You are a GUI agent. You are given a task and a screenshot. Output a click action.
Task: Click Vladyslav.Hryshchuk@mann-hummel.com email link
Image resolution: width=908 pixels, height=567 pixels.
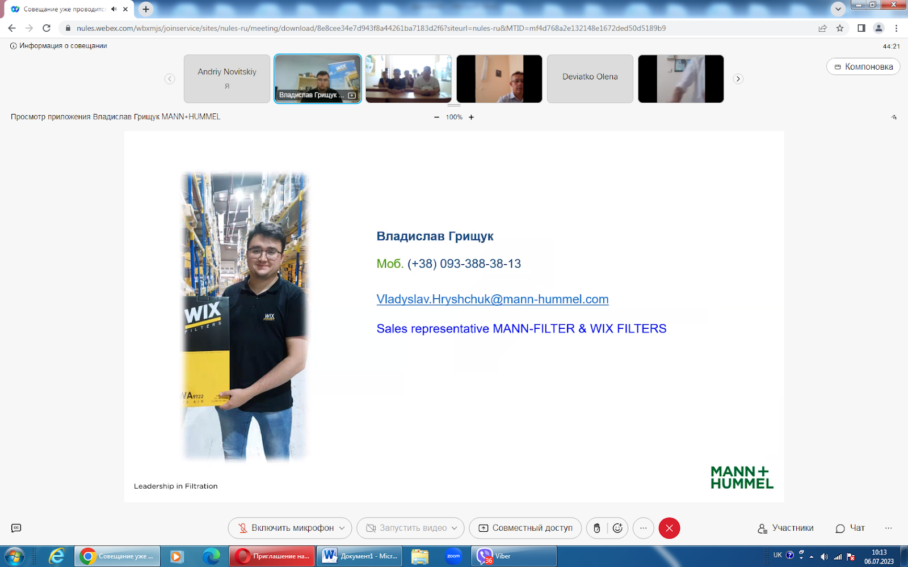(x=493, y=299)
